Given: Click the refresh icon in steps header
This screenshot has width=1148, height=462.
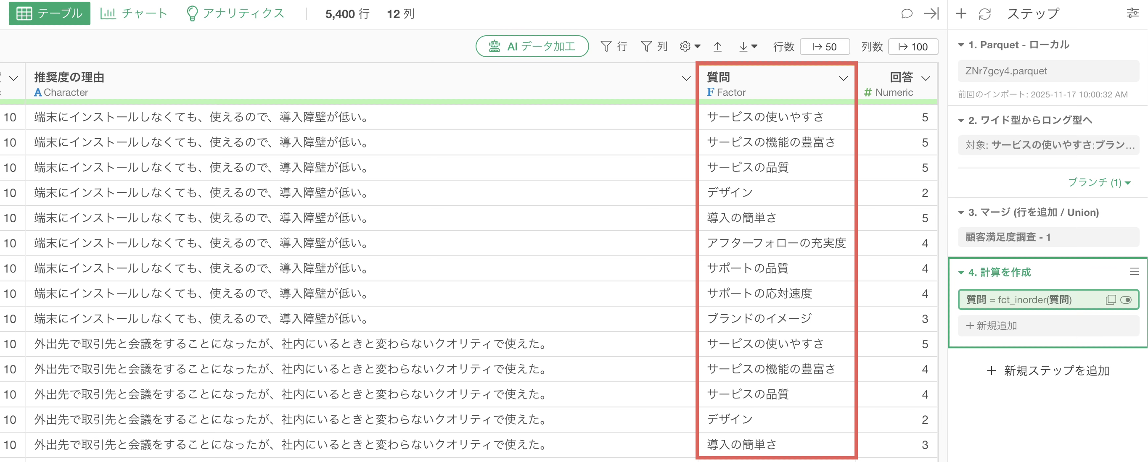Looking at the screenshot, I should click(984, 14).
